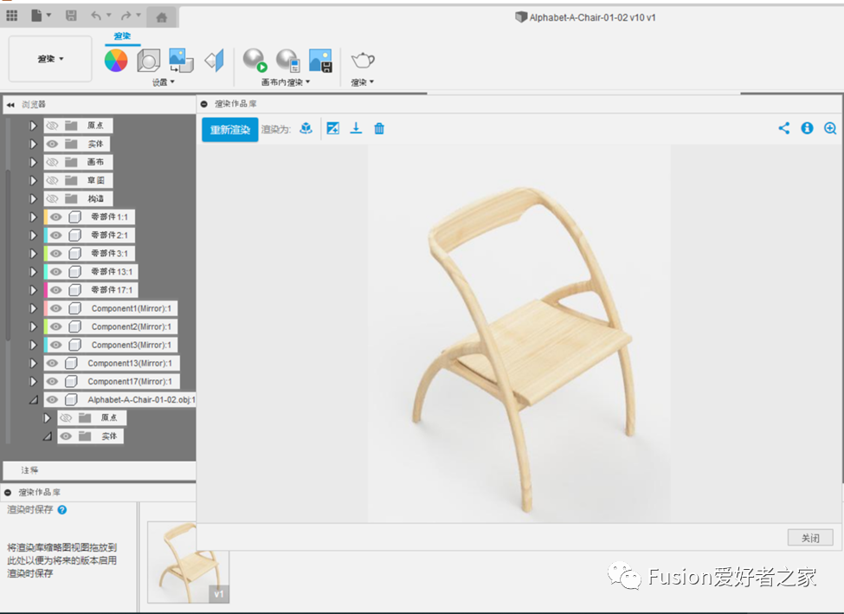Viewport: 844px width, 614px height.
Task: Click the 重新渲染 button
Action: (229, 130)
